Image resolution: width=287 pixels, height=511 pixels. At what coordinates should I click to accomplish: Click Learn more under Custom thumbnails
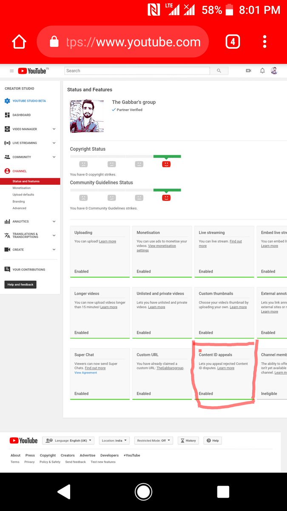click(x=238, y=307)
